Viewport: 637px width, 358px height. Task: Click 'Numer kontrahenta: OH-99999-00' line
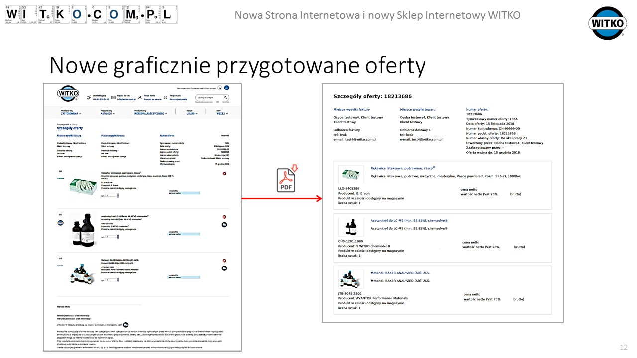494,128
